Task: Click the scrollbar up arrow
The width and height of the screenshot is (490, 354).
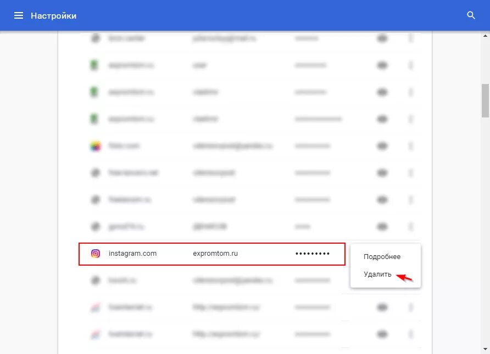Action: pos(485,36)
